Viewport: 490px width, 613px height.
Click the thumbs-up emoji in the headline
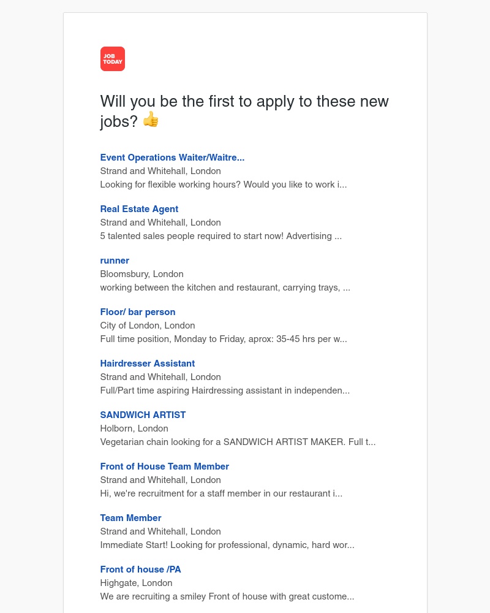[x=151, y=120]
